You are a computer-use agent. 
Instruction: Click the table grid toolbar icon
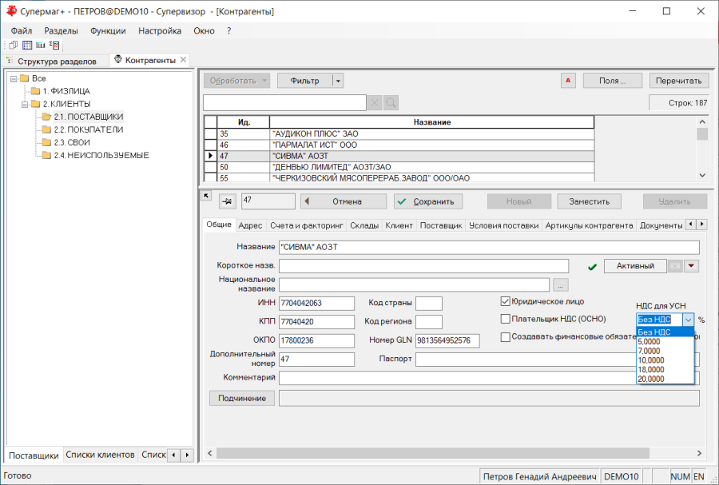pyautogui.click(x=27, y=45)
